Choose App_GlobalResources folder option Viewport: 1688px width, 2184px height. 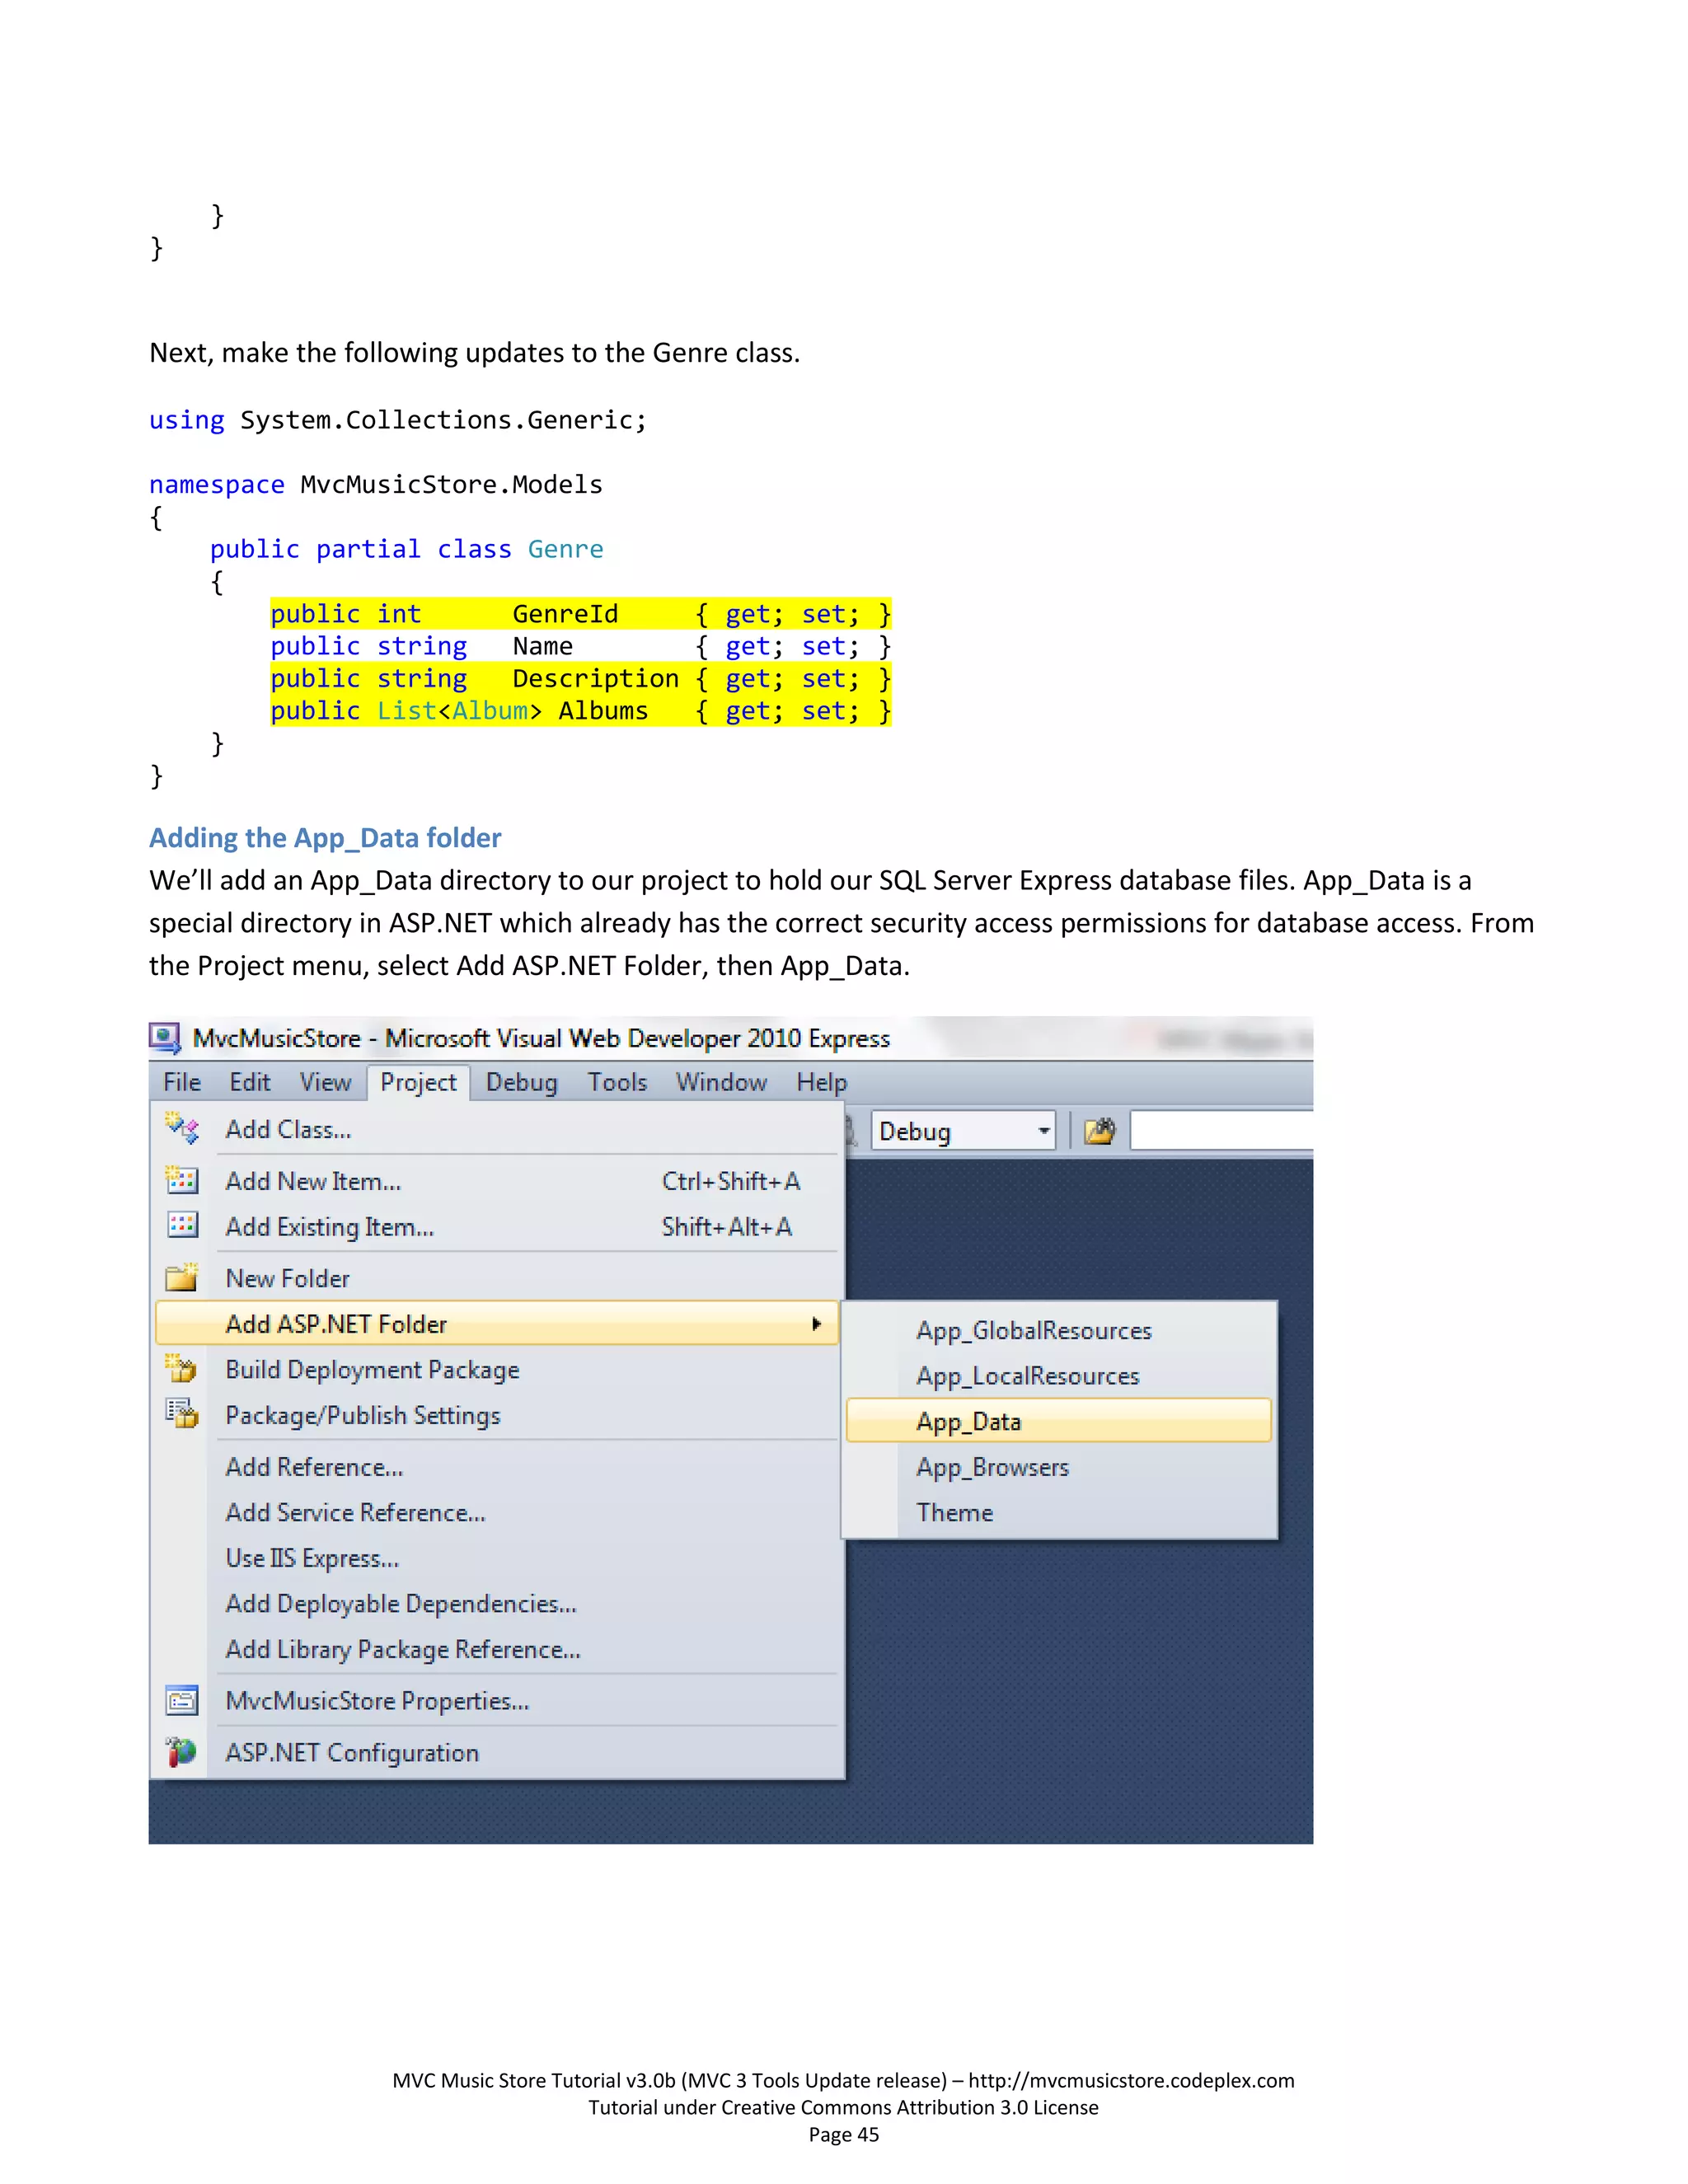click(1033, 1330)
